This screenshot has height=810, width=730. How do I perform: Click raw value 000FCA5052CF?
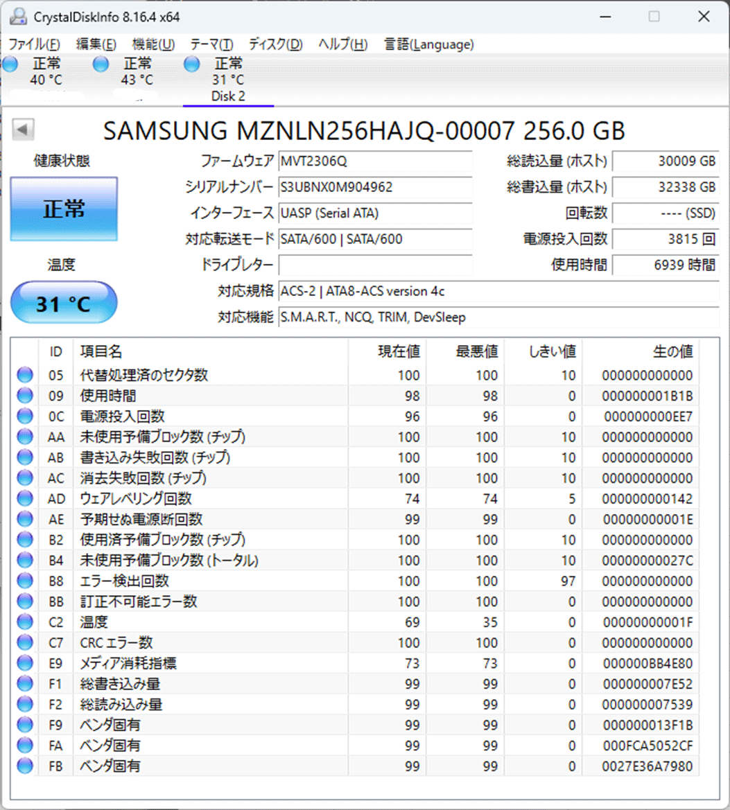point(648,746)
